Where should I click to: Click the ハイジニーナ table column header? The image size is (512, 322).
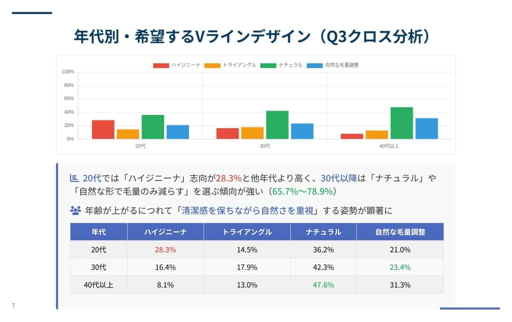pyautogui.click(x=165, y=232)
